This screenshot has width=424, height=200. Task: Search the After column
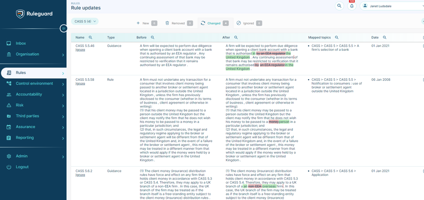pyautogui.click(x=236, y=38)
